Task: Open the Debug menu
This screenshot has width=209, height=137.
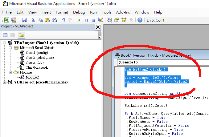Action: pos(79,12)
